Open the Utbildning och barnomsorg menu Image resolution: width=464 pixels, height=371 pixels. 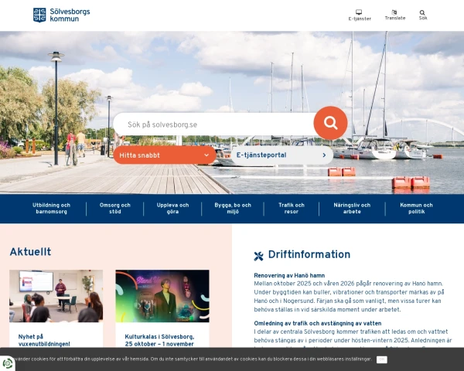pyautogui.click(x=52, y=208)
